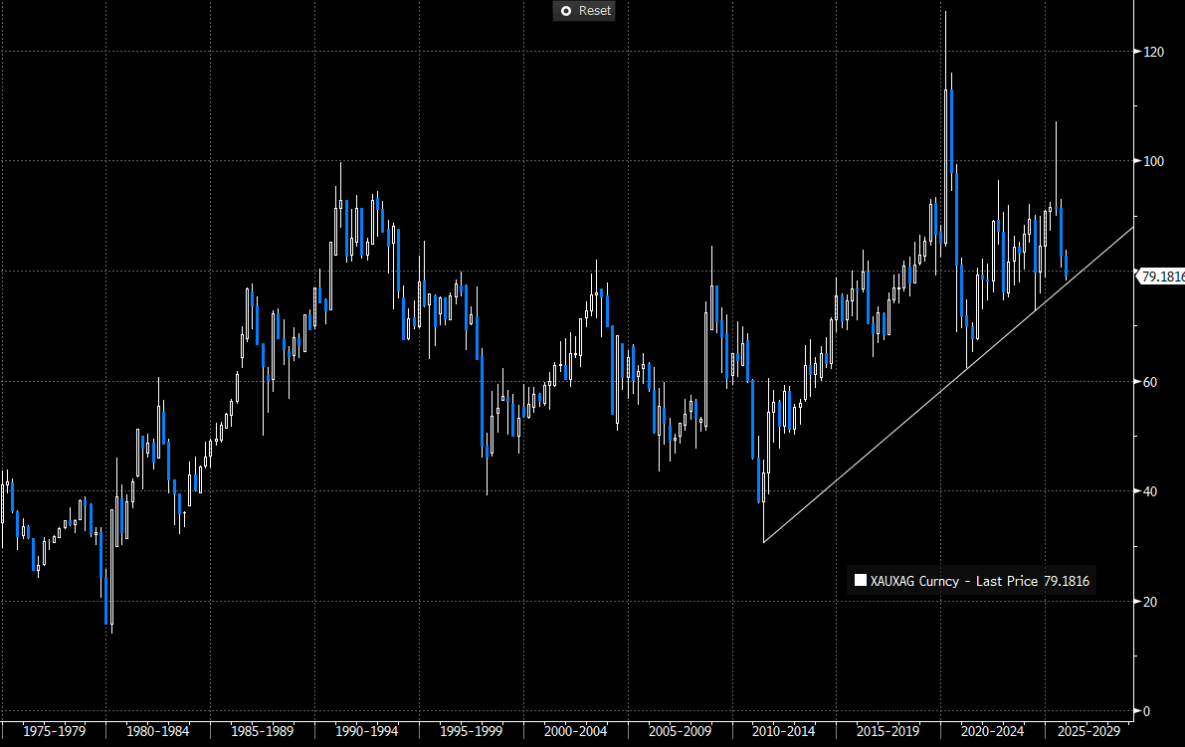The height and width of the screenshot is (747, 1185).
Task: Click the 1985-1989 x-axis label
Action: (263, 731)
